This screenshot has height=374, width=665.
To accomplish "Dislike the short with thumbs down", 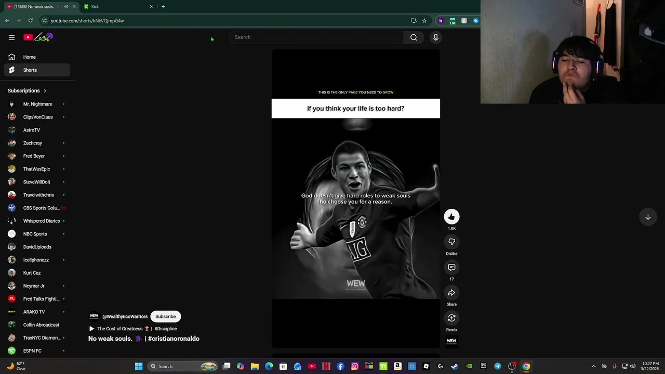I will tap(451, 242).
